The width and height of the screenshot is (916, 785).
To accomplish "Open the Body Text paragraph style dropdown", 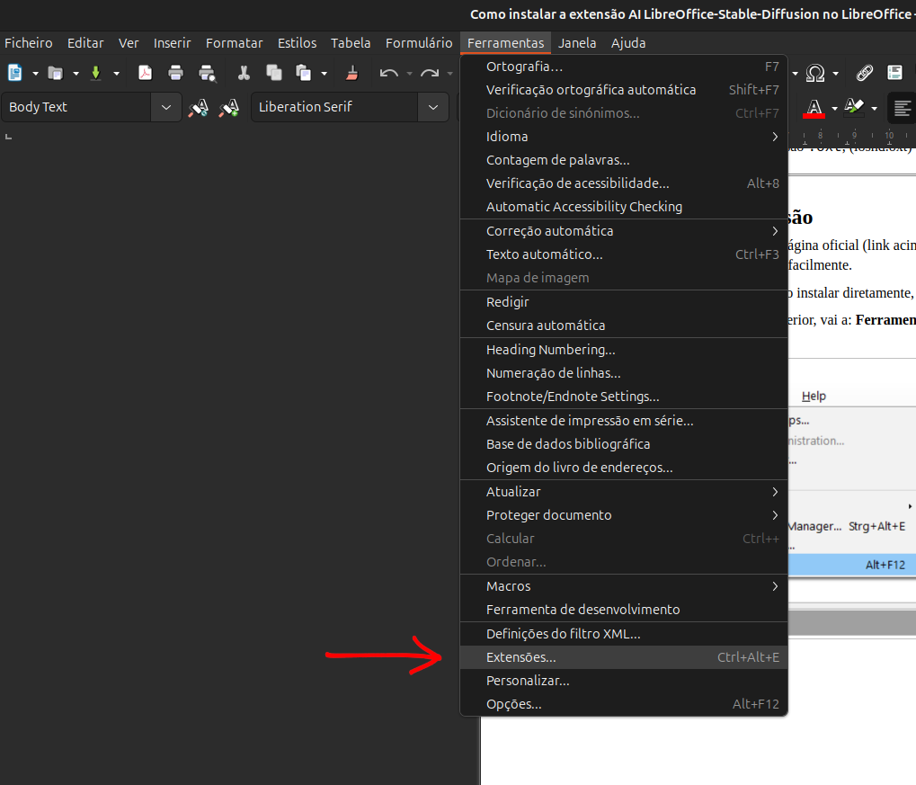I will (165, 107).
